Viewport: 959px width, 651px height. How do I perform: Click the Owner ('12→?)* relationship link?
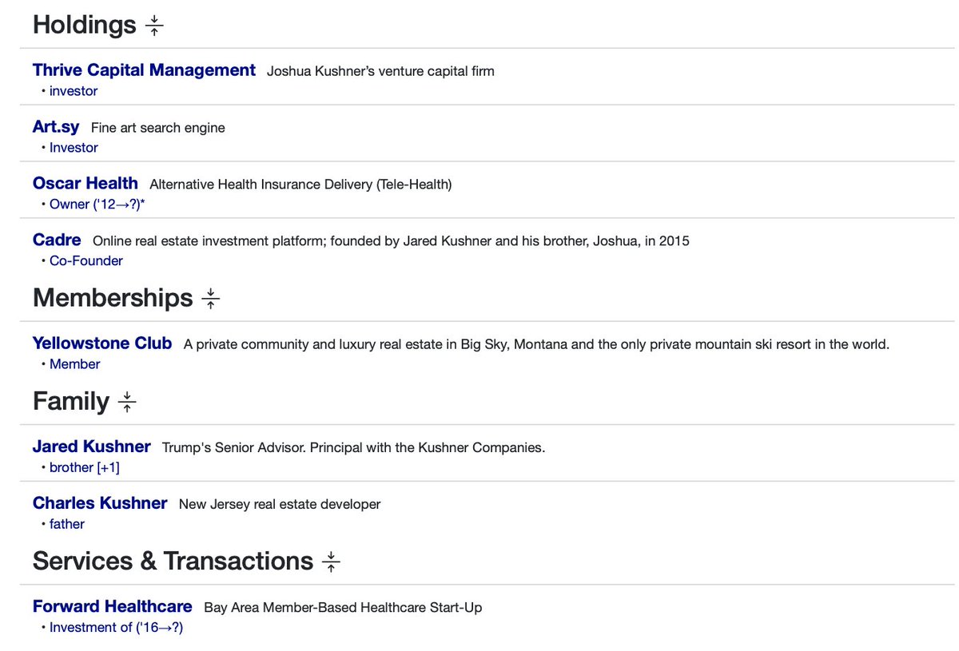click(x=97, y=204)
